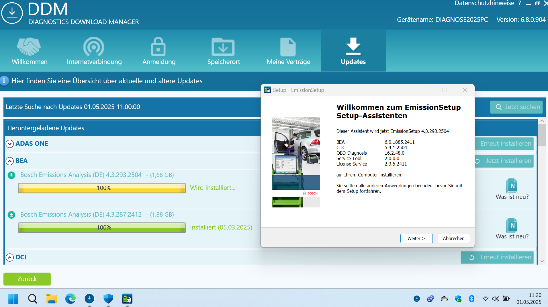Click the Teams tray icon
The width and height of the screenshot is (548, 307).
pyautogui.click(x=430, y=299)
